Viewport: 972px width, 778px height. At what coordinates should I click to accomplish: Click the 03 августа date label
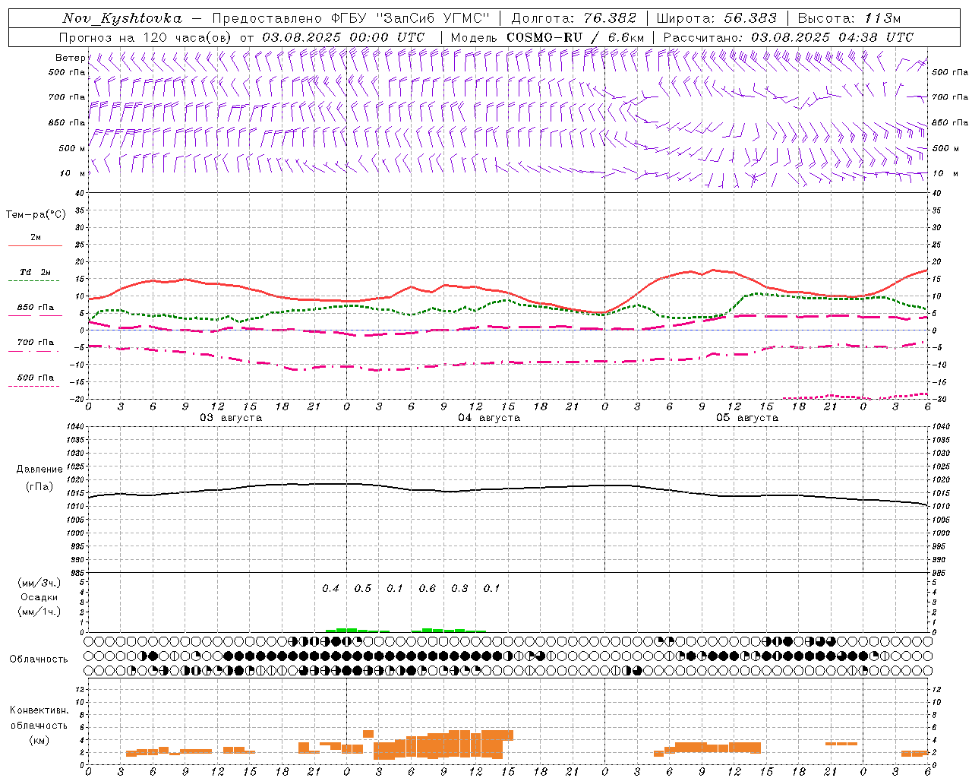231,418
